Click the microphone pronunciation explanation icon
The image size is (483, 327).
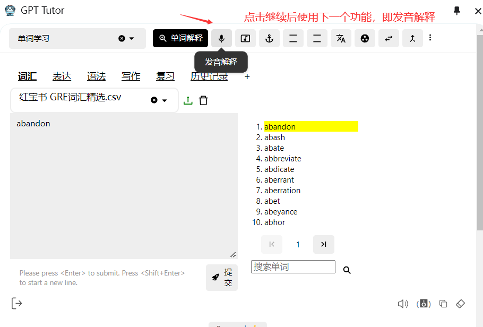tap(221, 38)
